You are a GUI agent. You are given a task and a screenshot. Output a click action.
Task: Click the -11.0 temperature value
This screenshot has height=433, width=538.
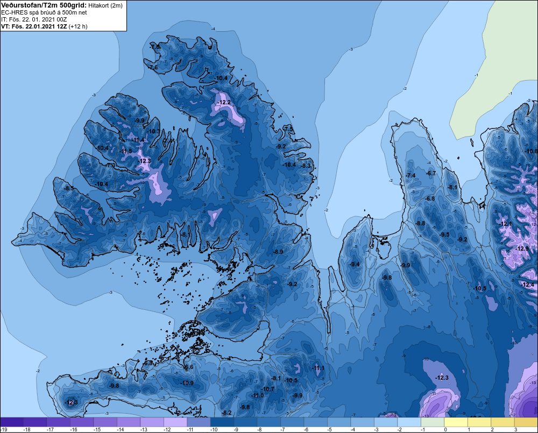click(x=257, y=395)
